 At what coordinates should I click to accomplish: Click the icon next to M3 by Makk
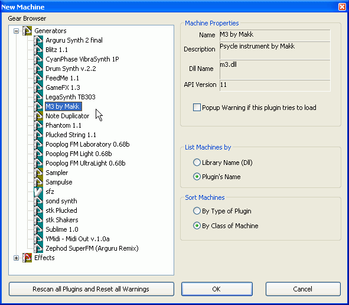coord(38,106)
